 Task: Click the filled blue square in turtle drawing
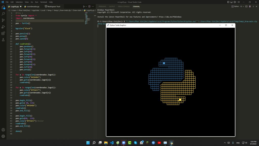[164, 63]
